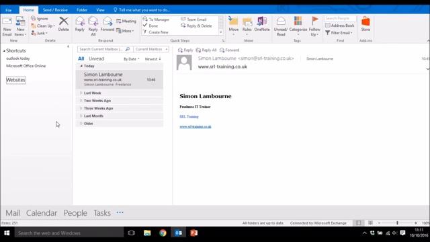Open the Microsoft Office Online shortcut
This screenshot has height=242, width=430.
[x=26, y=66]
